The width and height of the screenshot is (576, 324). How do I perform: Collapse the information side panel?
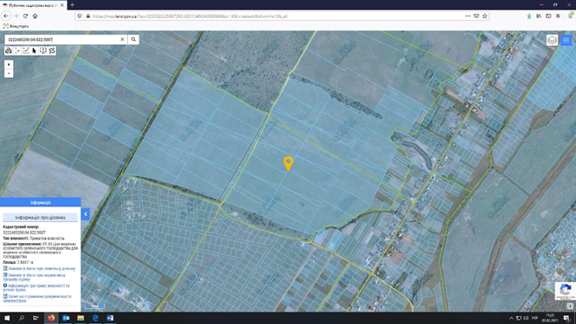pos(85,214)
